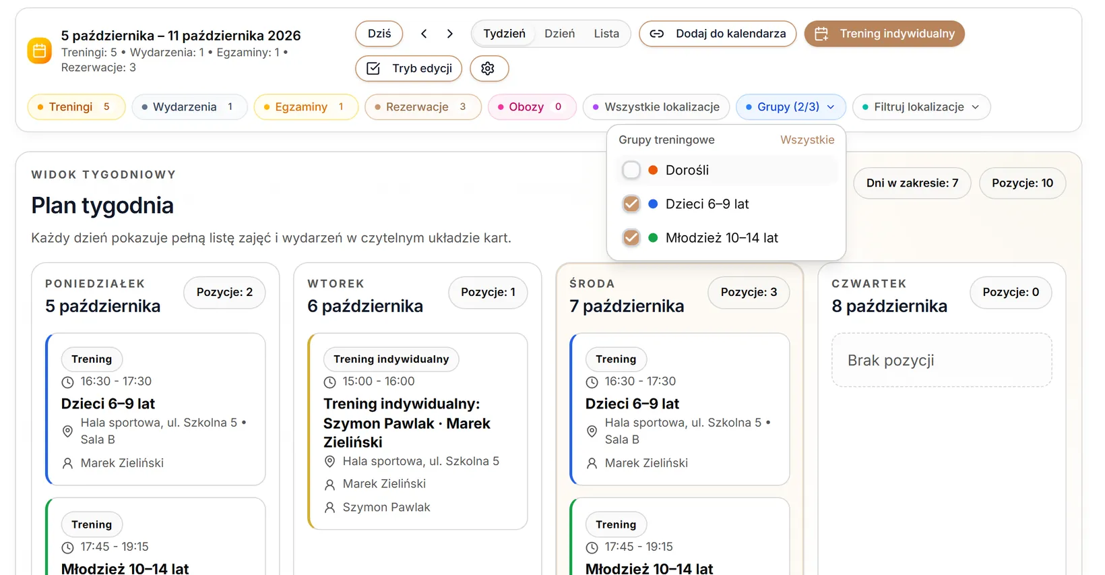Click the link icon in Dodaj do kalendarza
The height and width of the screenshot is (575, 1105).
click(x=657, y=34)
